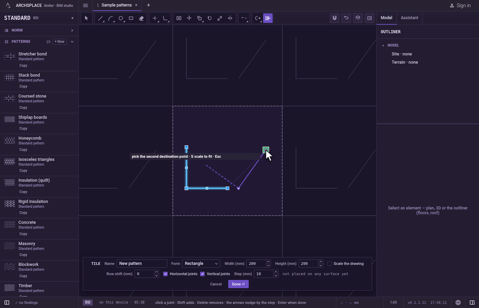The height and width of the screenshot is (308, 479).
Task: Click the Move tool with the cross-arrows icon
Action: [189, 18]
